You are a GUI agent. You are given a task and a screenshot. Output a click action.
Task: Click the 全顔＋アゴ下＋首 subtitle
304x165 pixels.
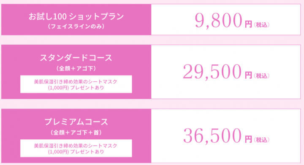(76, 133)
